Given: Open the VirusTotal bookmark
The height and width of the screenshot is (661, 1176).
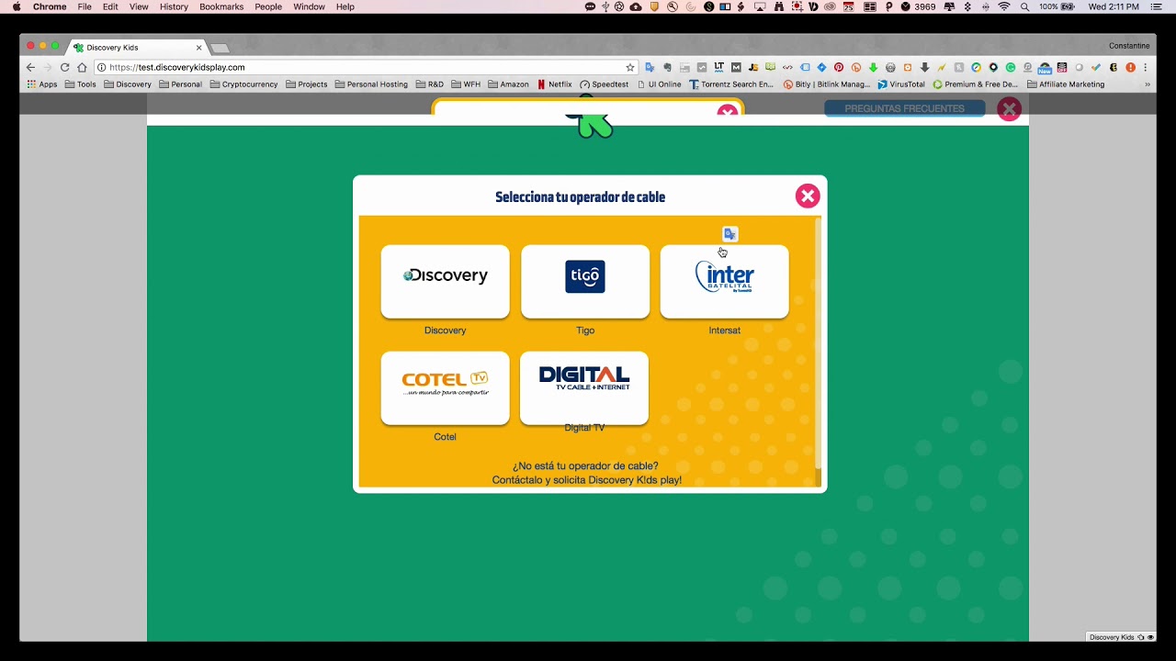Looking at the screenshot, I should tap(901, 84).
